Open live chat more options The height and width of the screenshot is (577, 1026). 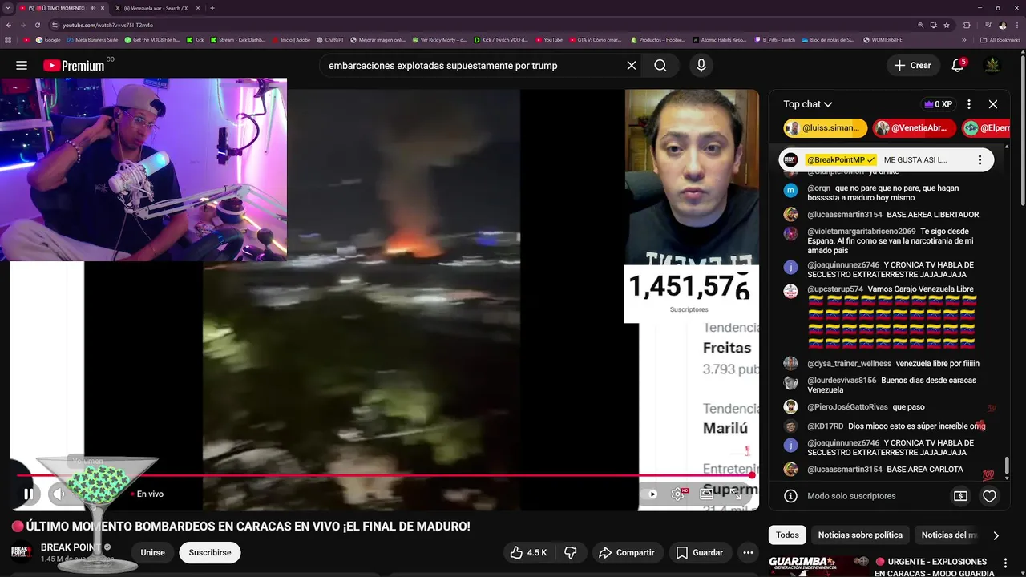[969, 104]
